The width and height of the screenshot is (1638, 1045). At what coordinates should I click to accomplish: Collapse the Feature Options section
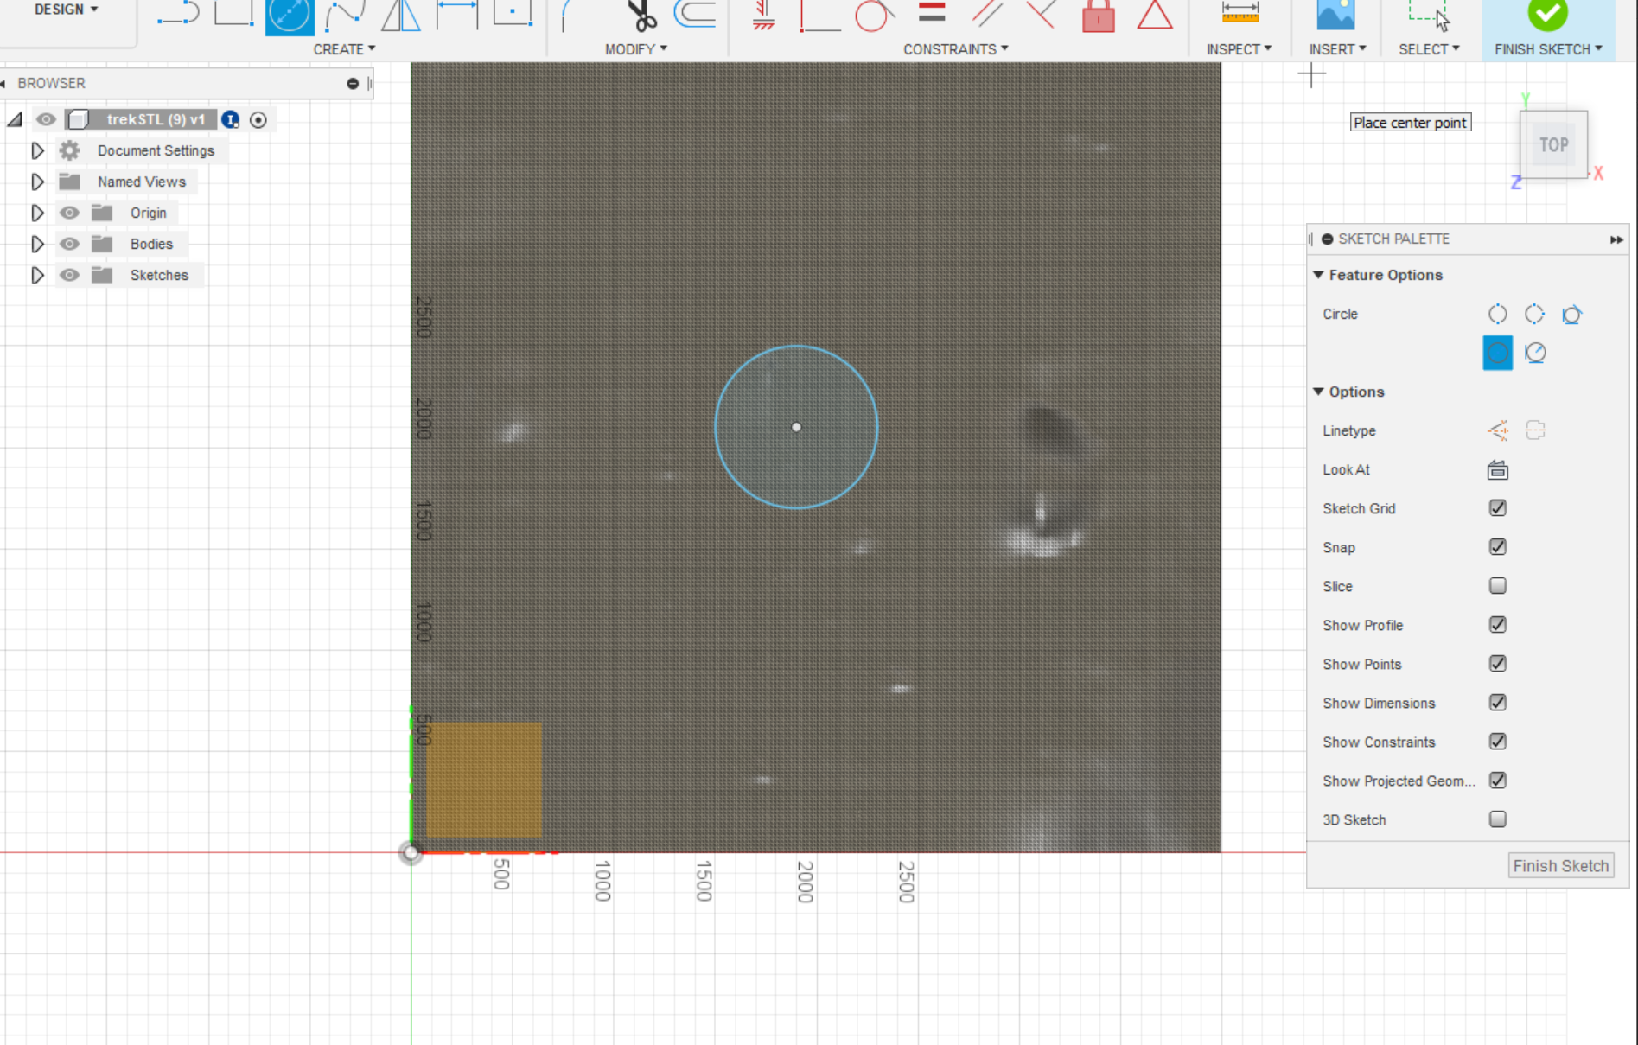1318,275
